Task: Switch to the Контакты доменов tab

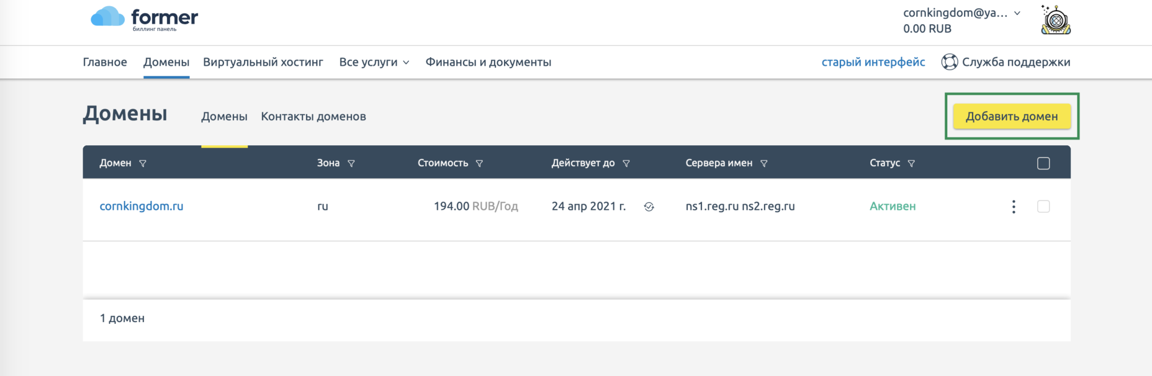Action: pyautogui.click(x=313, y=117)
